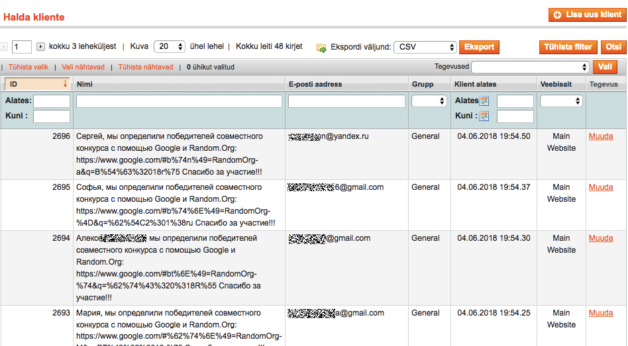The image size is (628, 346).
Task: Click the date 04.06.2018 19:54.37
Action: 494,187
